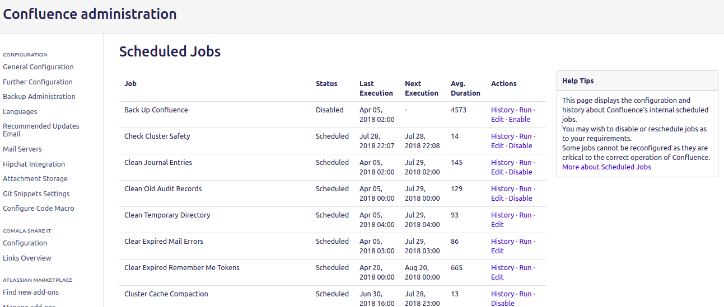Open Comala Share It Links Overview
Image resolution: width=724 pixels, height=307 pixels.
[27, 258]
